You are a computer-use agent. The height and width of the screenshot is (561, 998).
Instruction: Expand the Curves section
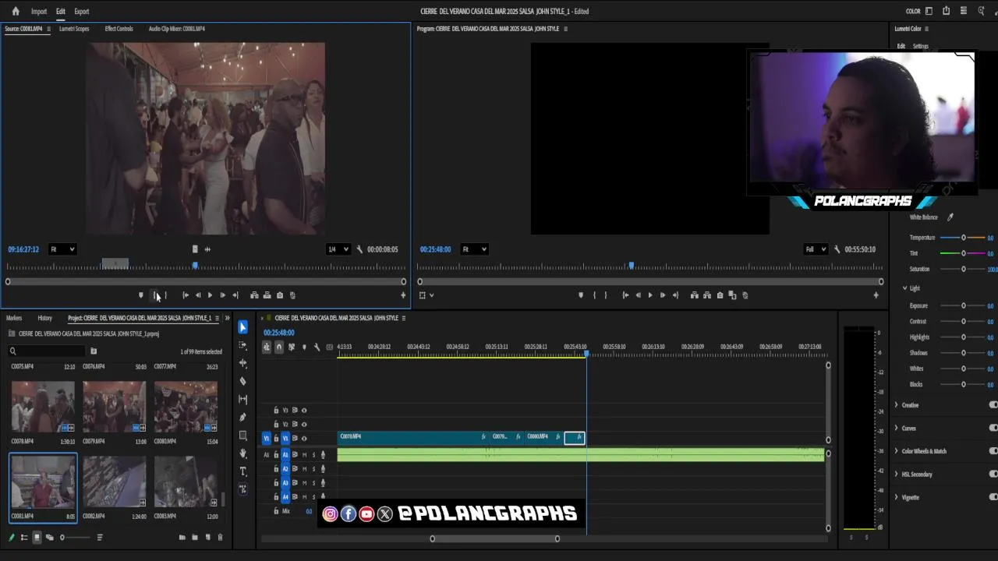click(897, 429)
